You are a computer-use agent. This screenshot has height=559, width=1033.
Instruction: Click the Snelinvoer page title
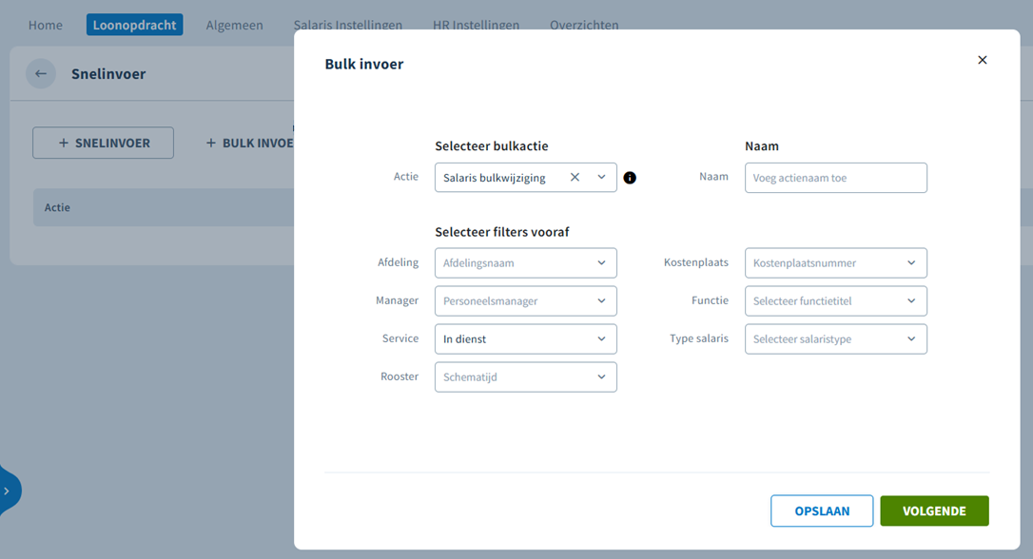(x=108, y=74)
